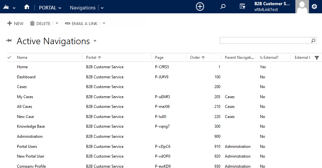This screenshot has height=168, width=322.
Task: Click page link P-CfRS5
Action: pyautogui.click(x=162, y=67)
